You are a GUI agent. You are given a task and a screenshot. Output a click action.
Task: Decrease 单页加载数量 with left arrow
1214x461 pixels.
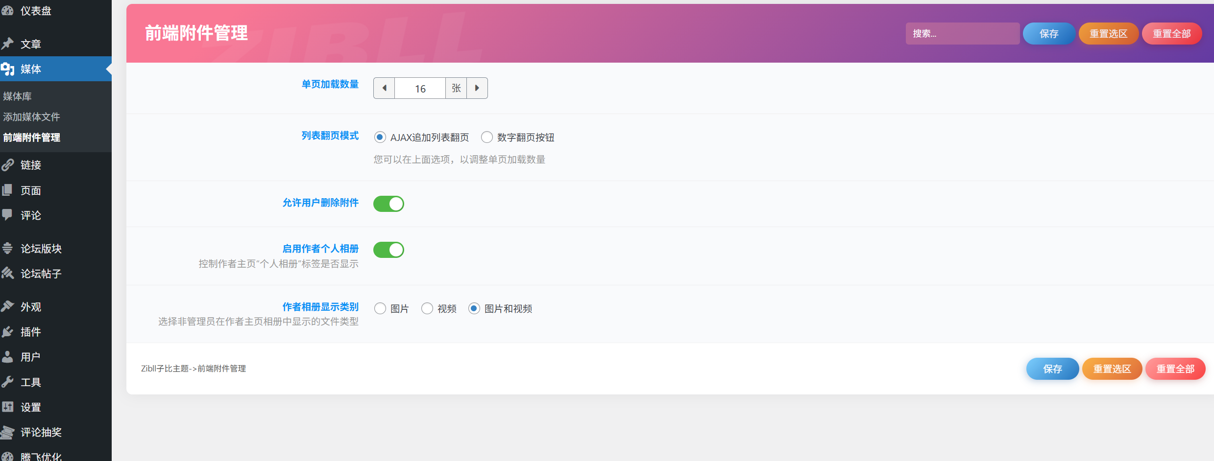384,88
